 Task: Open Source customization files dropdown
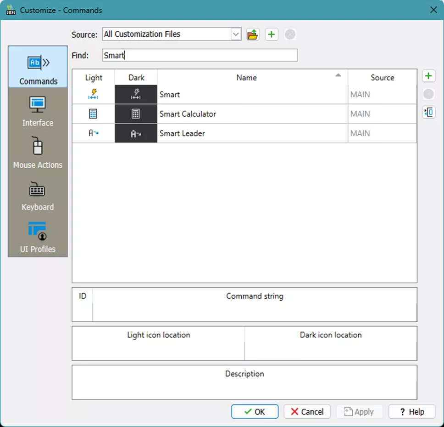point(236,34)
